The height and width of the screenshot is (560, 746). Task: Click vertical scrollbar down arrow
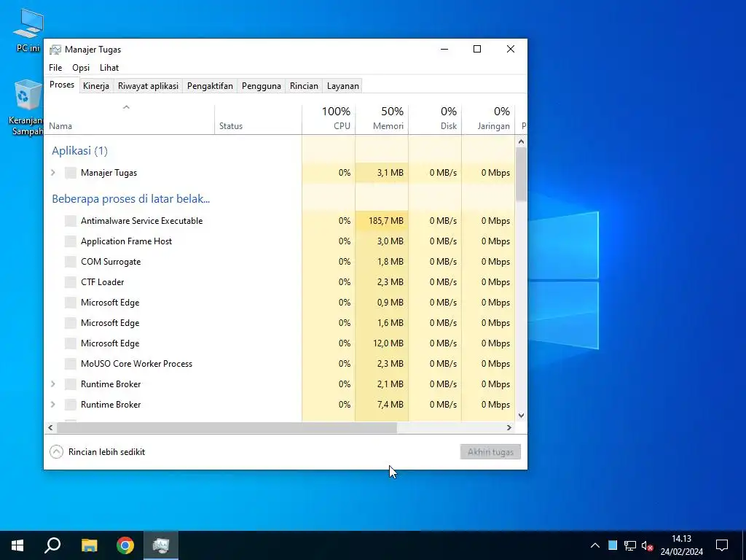click(521, 415)
